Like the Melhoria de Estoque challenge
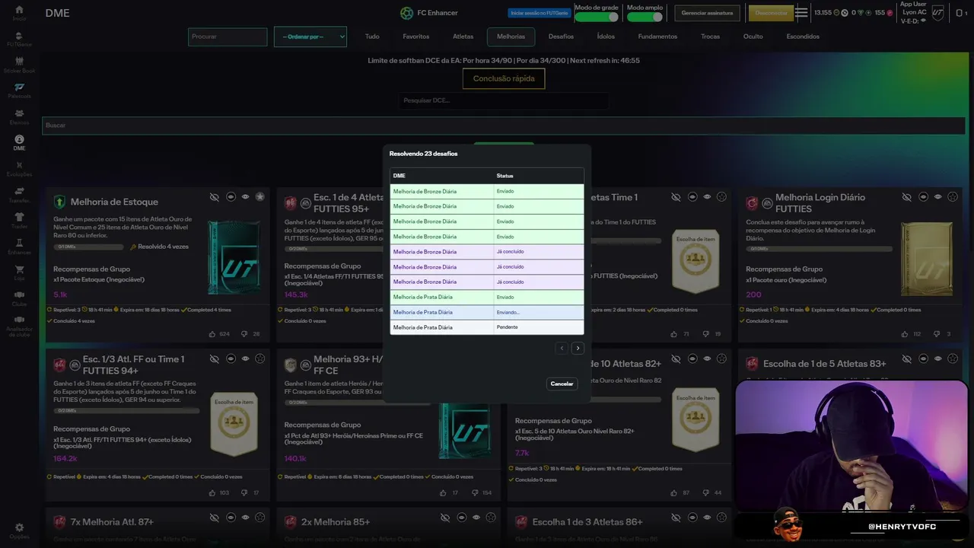Image resolution: width=974 pixels, height=548 pixels. click(212, 334)
